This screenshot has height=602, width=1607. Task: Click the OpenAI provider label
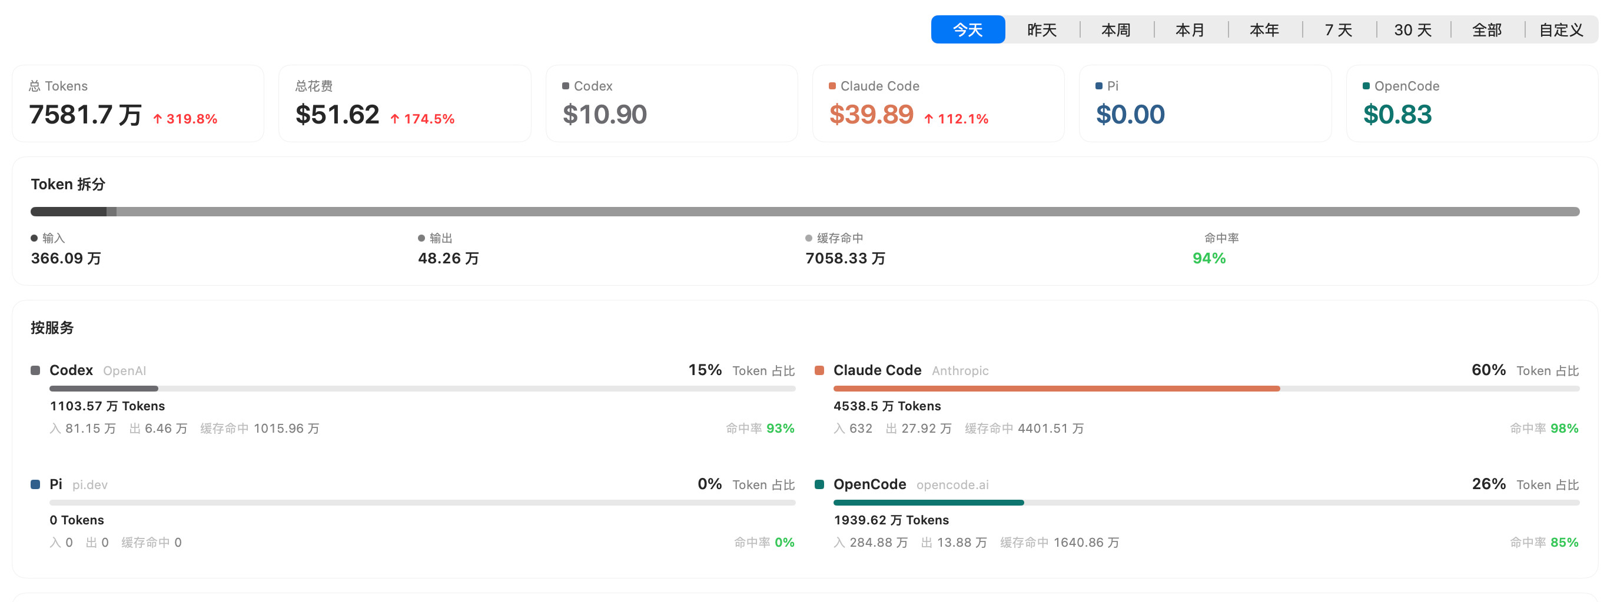click(x=125, y=372)
